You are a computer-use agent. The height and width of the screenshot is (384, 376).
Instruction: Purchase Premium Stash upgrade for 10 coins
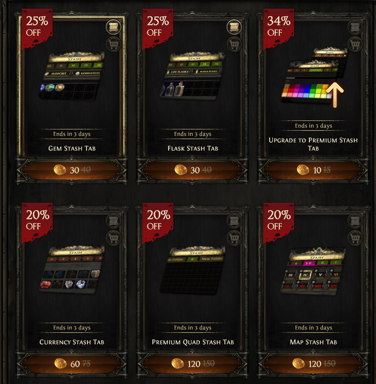[x=313, y=170]
